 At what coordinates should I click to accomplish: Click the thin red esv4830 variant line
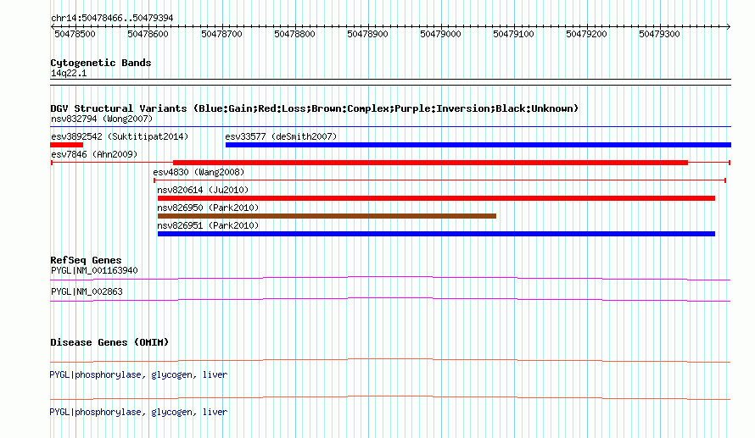439,180
